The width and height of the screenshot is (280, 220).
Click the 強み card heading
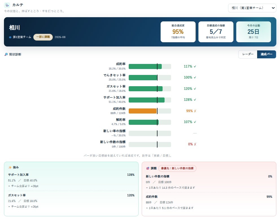pyautogui.click(x=16, y=167)
